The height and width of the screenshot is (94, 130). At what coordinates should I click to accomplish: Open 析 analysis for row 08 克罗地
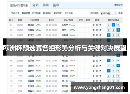pyautogui.click(x=100, y=61)
